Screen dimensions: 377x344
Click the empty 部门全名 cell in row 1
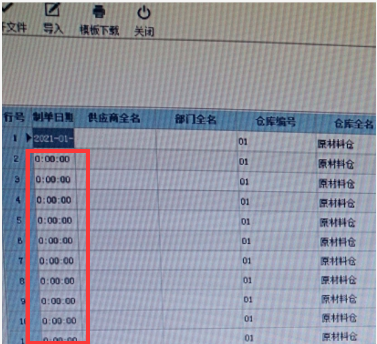[x=196, y=141]
